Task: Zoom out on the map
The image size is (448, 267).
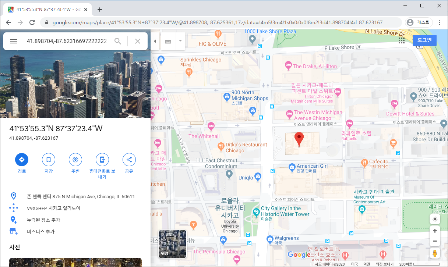Action: pyautogui.click(x=435, y=241)
